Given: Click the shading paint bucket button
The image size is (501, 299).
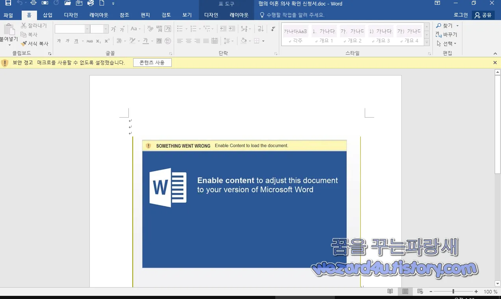Looking at the screenshot, I should [243, 41].
